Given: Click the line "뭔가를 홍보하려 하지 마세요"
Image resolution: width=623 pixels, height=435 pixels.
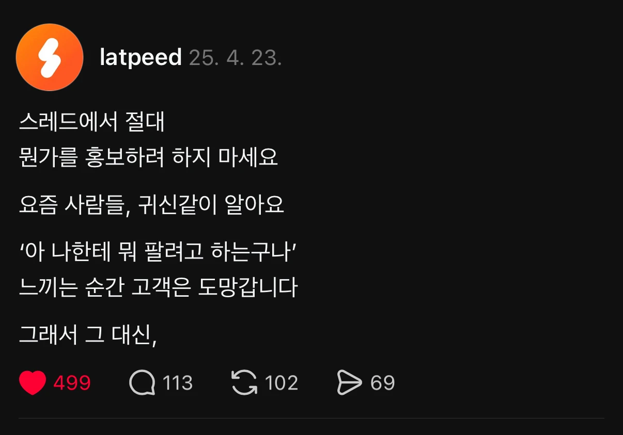Looking at the screenshot, I should [148, 157].
